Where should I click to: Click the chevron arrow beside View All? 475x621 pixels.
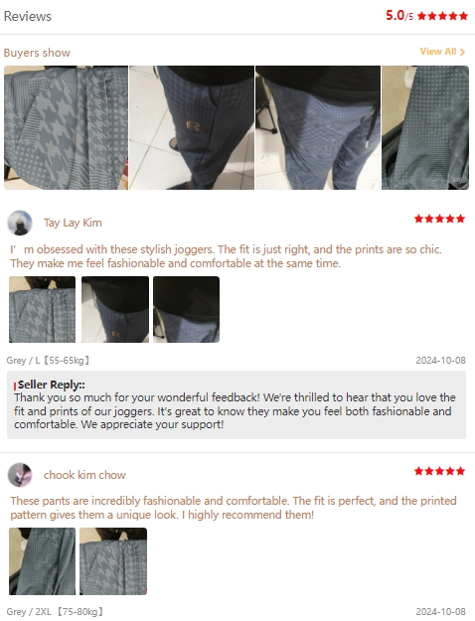(x=462, y=53)
